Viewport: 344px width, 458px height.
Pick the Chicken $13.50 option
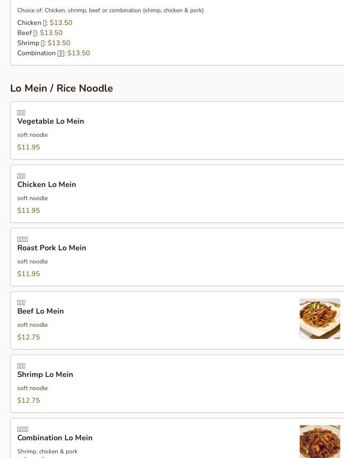45,23
